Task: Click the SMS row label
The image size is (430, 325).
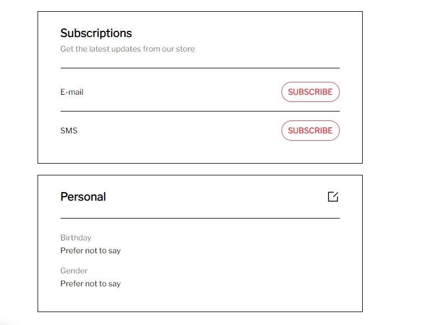Action: click(x=69, y=131)
